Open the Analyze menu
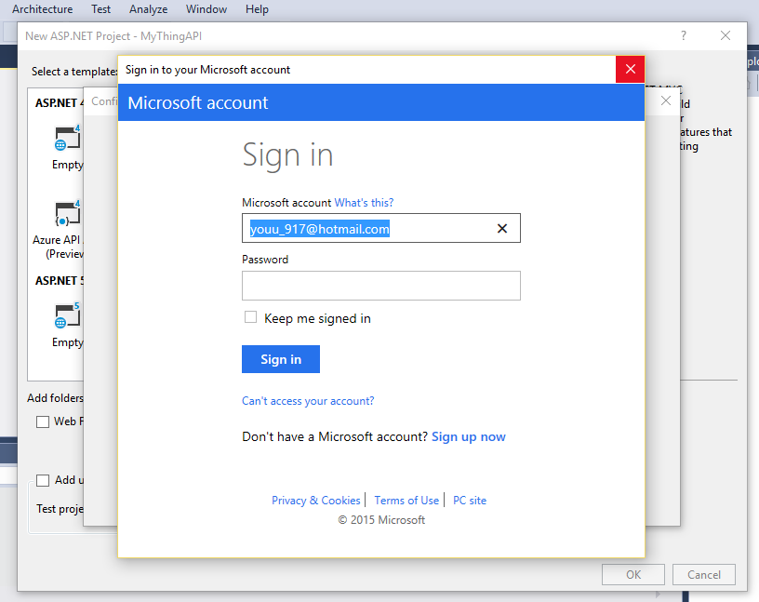Screen dimensions: 759x602 149,9
